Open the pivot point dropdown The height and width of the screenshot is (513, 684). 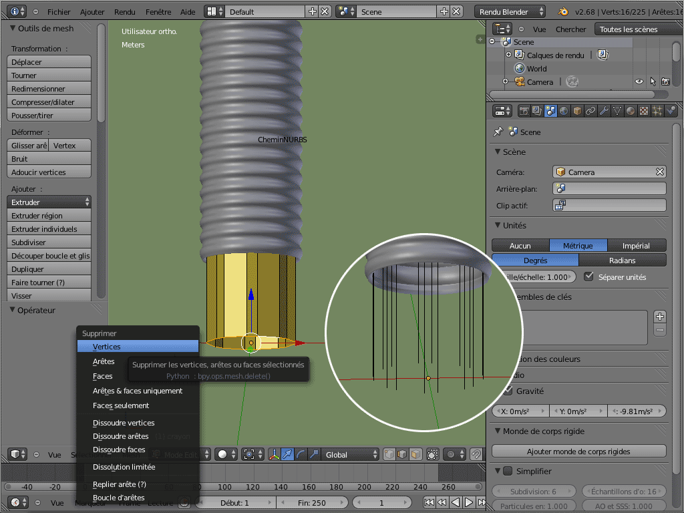[252, 454]
